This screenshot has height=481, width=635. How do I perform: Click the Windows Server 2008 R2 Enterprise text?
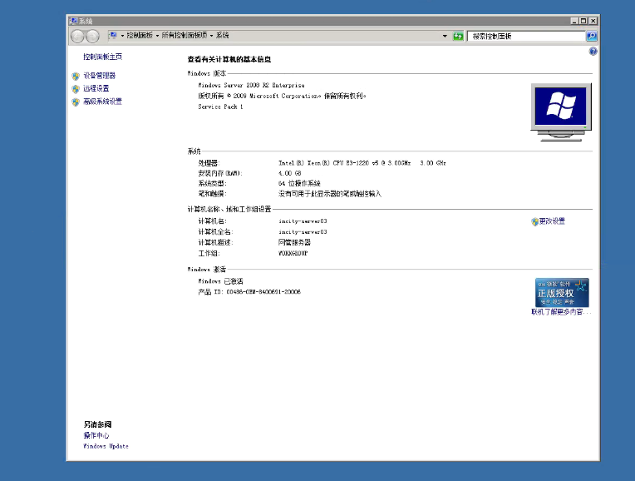pos(251,85)
